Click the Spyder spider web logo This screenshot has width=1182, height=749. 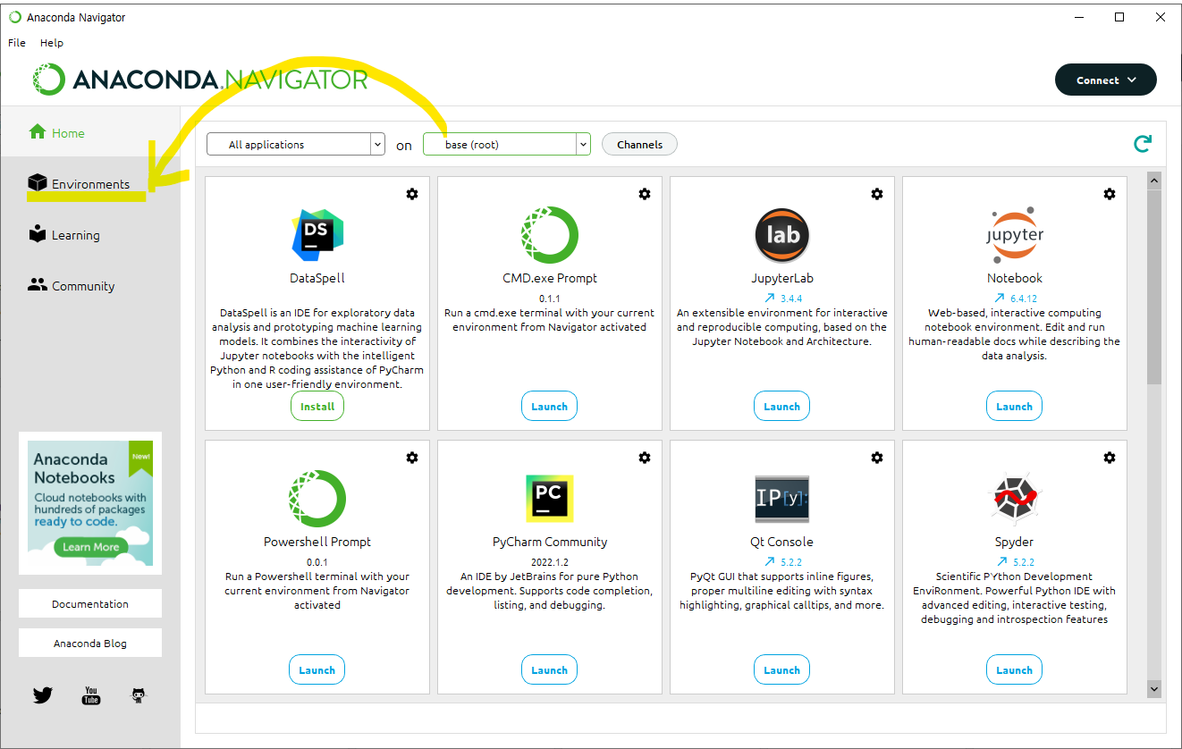click(1015, 498)
